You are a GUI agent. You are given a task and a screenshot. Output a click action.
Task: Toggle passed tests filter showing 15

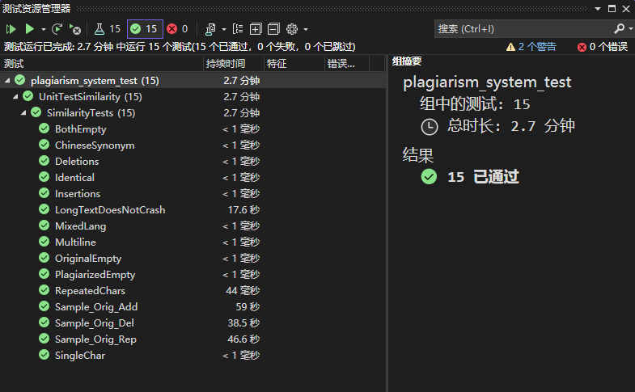tap(145, 29)
